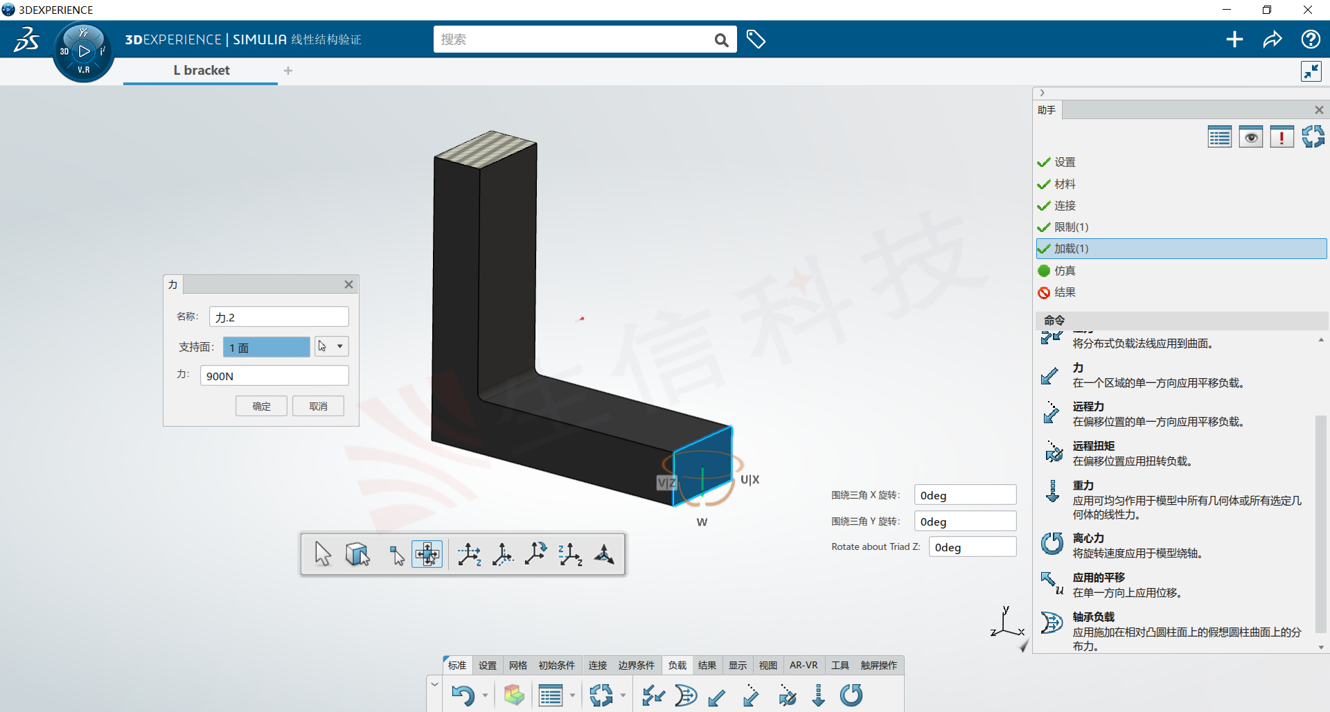1330x712 pixels.
Task: Click the colored 3D model icon
Action: pyautogui.click(x=514, y=695)
